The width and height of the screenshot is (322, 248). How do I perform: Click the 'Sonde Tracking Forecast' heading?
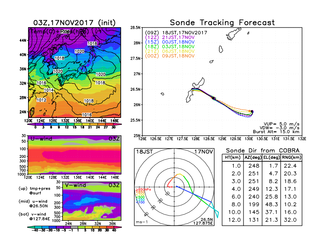click(222, 23)
